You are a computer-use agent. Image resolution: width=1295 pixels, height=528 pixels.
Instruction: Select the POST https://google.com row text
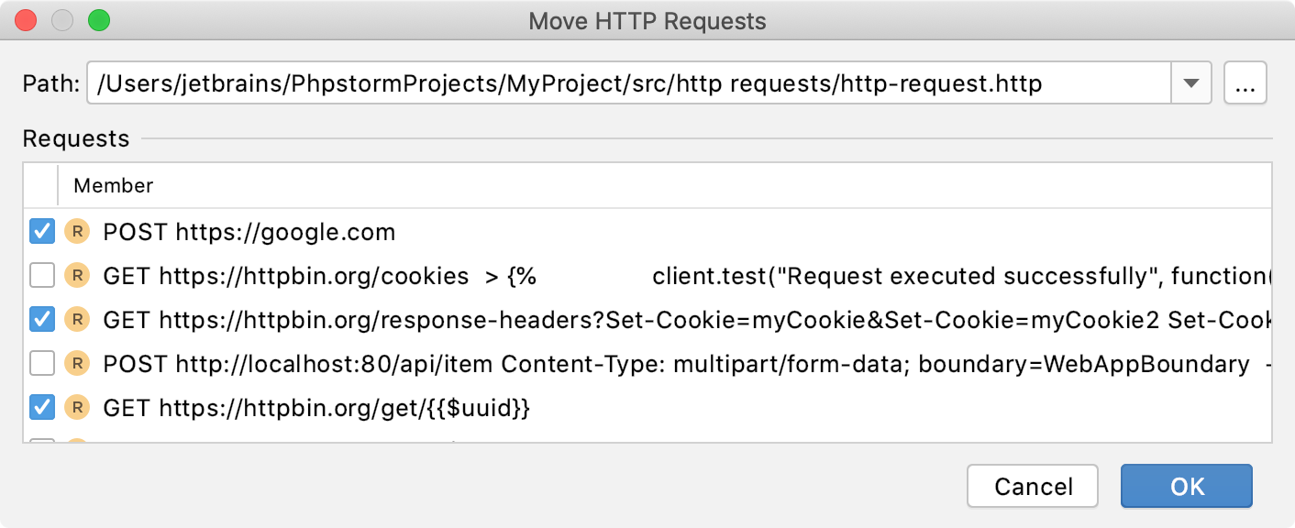pyautogui.click(x=249, y=232)
